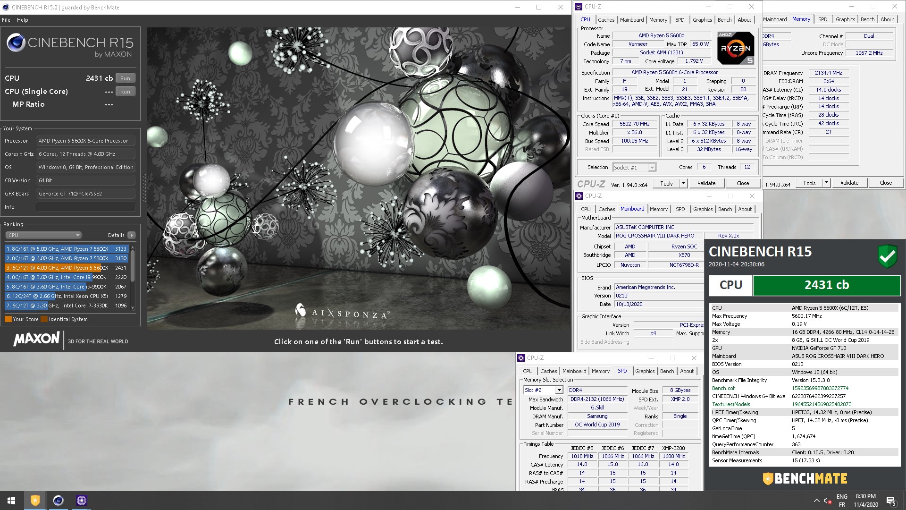Image resolution: width=906 pixels, height=510 pixels.
Task: Click the GFX Board GeForce GT 710 field
Action: 86,194
